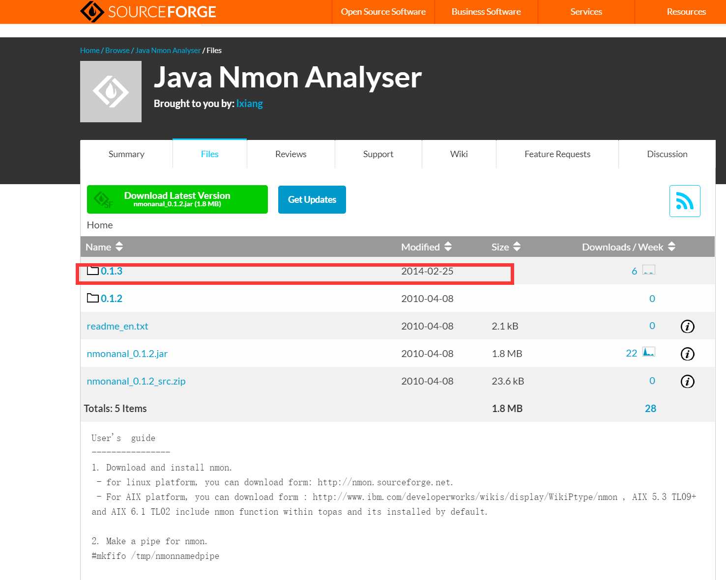Click the 2.1 kB size value
The width and height of the screenshot is (726, 580).
(505, 326)
